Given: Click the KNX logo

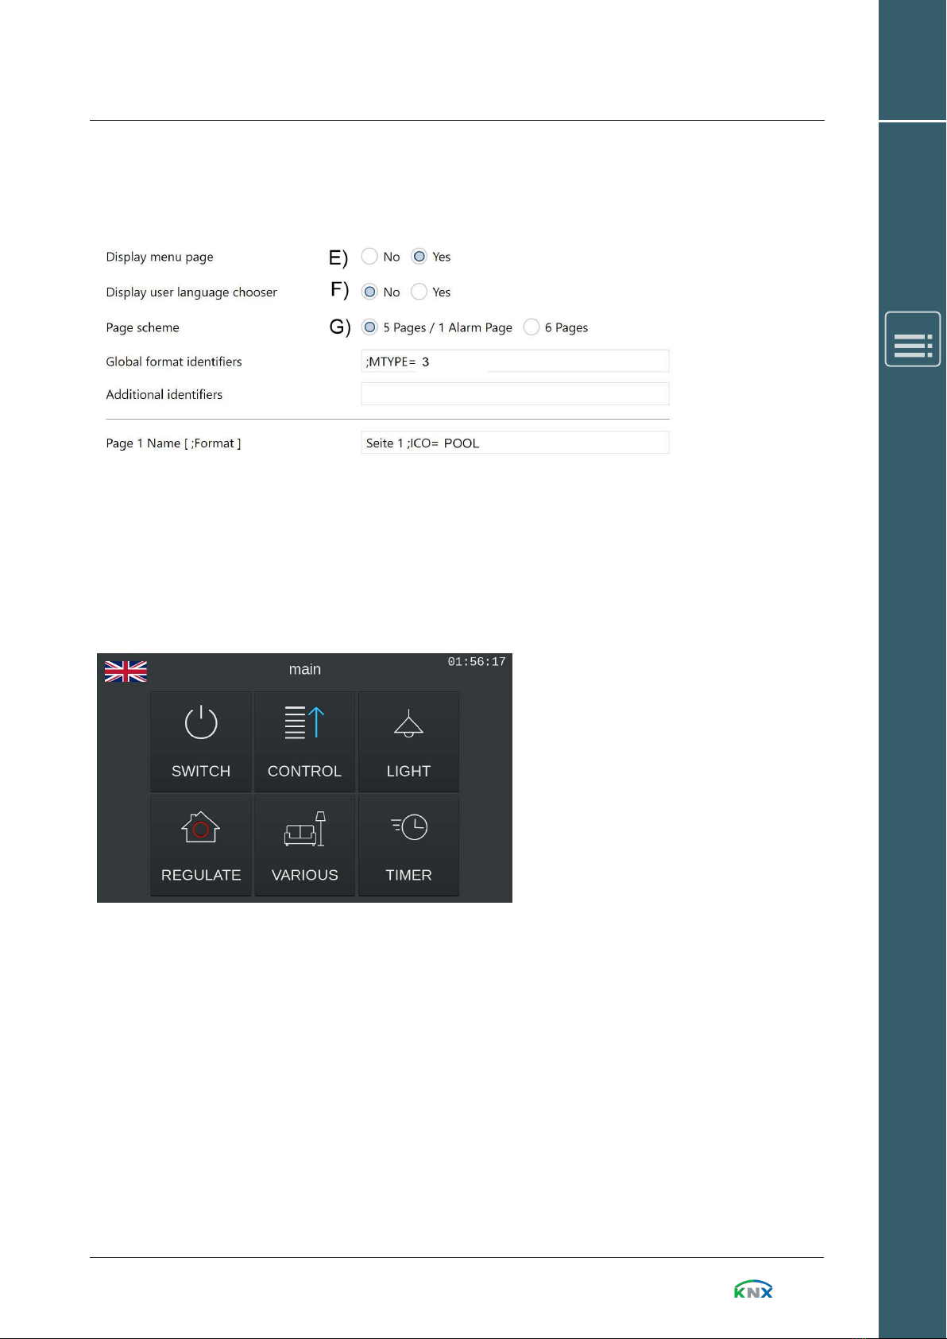Looking at the screenshot, I should tap(753, 1289).
